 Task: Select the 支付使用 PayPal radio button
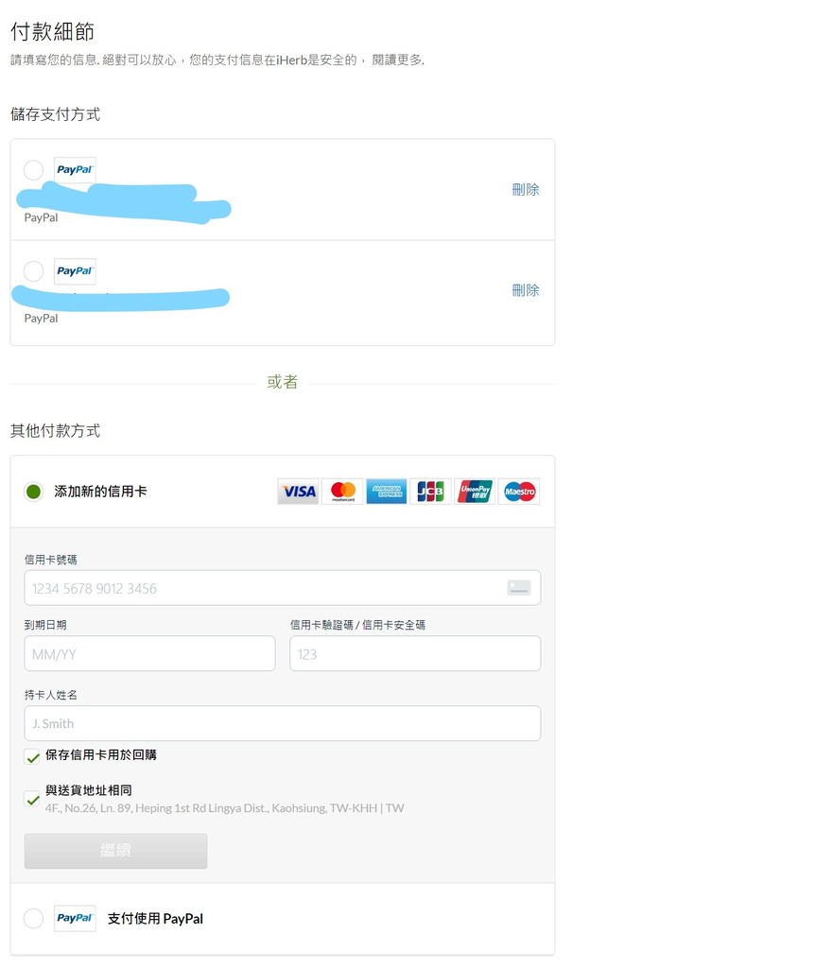[x=33, y=918]
